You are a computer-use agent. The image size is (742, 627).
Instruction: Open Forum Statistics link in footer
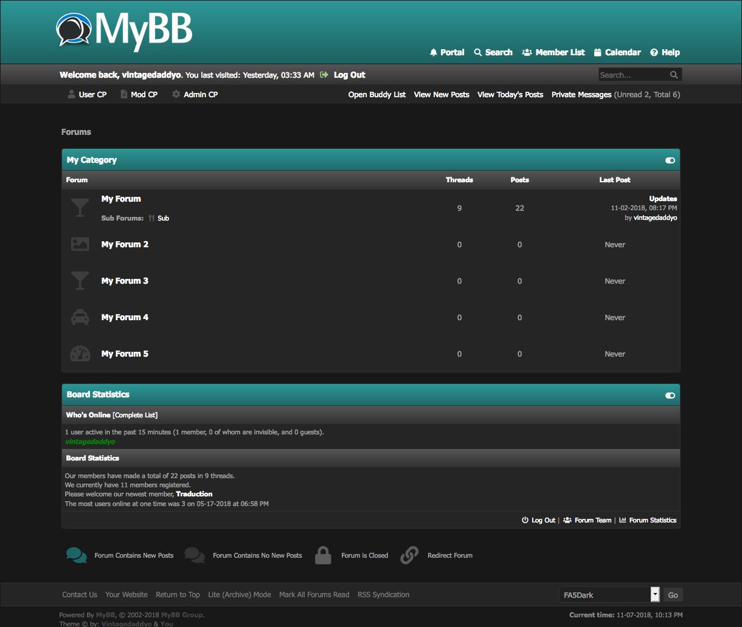pyautogui.click(x=652, y=520)
